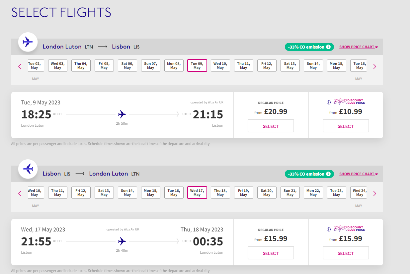Open info icon on outbound CO emission badge
Screen dimensions: 410x274
click(x=328, y=47)
